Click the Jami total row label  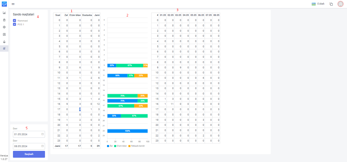click(x=57, y=146)
